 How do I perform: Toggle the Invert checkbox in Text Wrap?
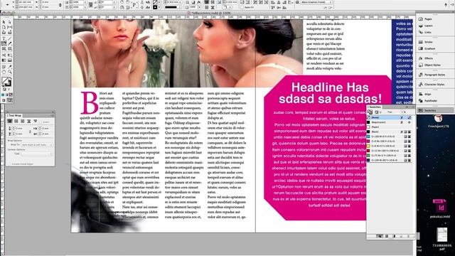click(x=41, y=122)
